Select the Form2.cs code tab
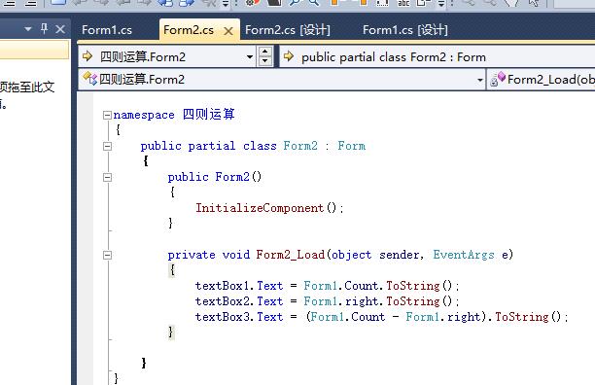 (x=189, y=30)
